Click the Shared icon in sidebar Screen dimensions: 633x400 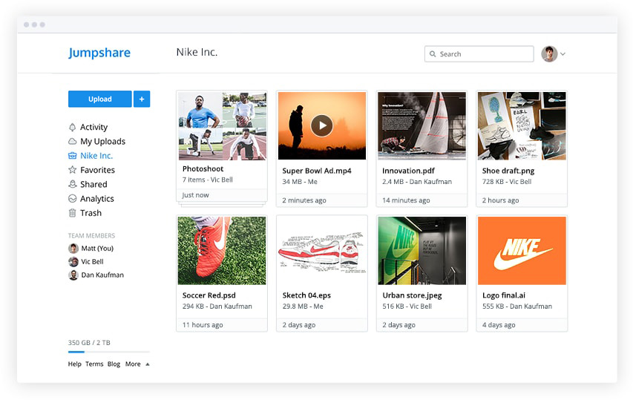pos(72,184)
